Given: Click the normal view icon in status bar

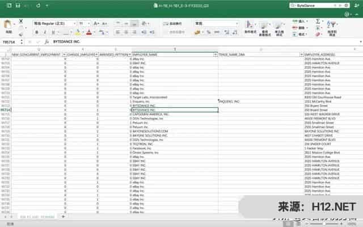Looking at the screenshot, I should click(288, 224).
